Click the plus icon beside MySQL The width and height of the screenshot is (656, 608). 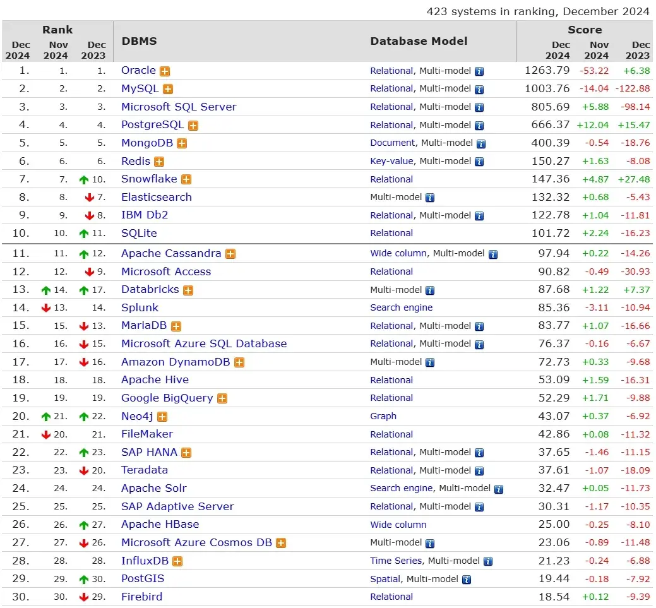(168, 89)
